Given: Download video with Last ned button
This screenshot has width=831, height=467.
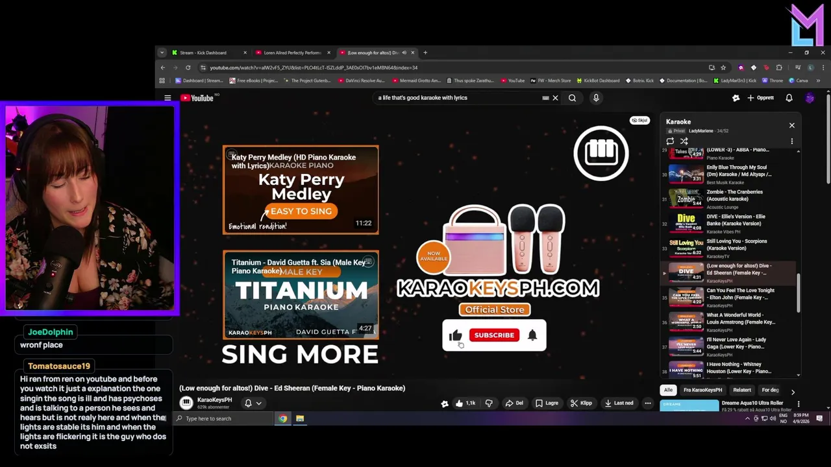Looking at the screenshot, I should (619, 403).
